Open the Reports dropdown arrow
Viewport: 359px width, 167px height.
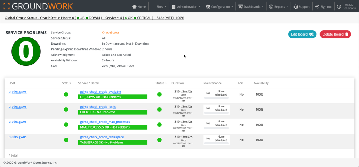287,6
